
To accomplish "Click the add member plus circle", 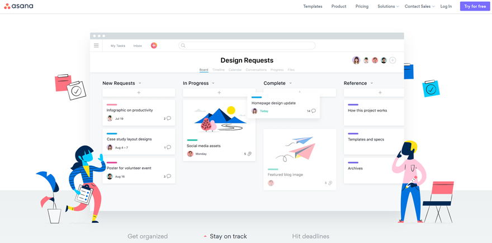I will pyautogui.click(x=392, y=60).
